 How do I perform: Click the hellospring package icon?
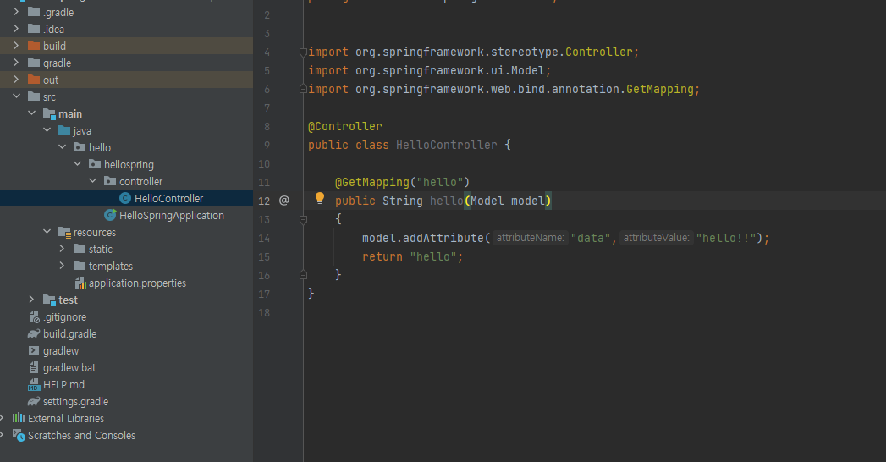(95, 164)
